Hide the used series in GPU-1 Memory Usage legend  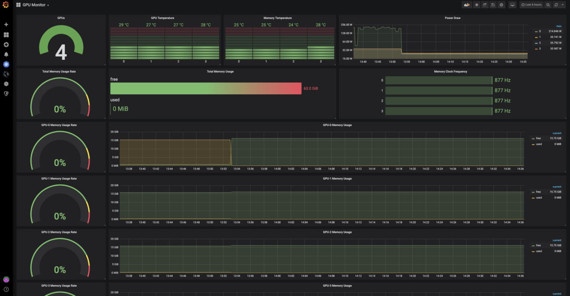pyautogui.click(x=538, y=197)
